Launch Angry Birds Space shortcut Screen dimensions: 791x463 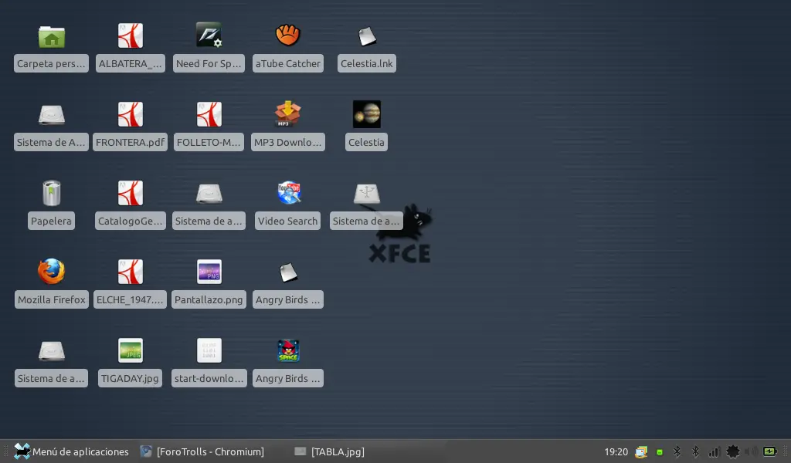point(288,350)
